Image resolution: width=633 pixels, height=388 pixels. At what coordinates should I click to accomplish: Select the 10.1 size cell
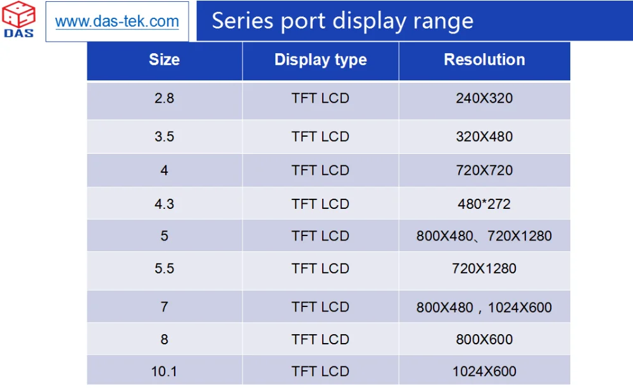[x=165, y=370]
